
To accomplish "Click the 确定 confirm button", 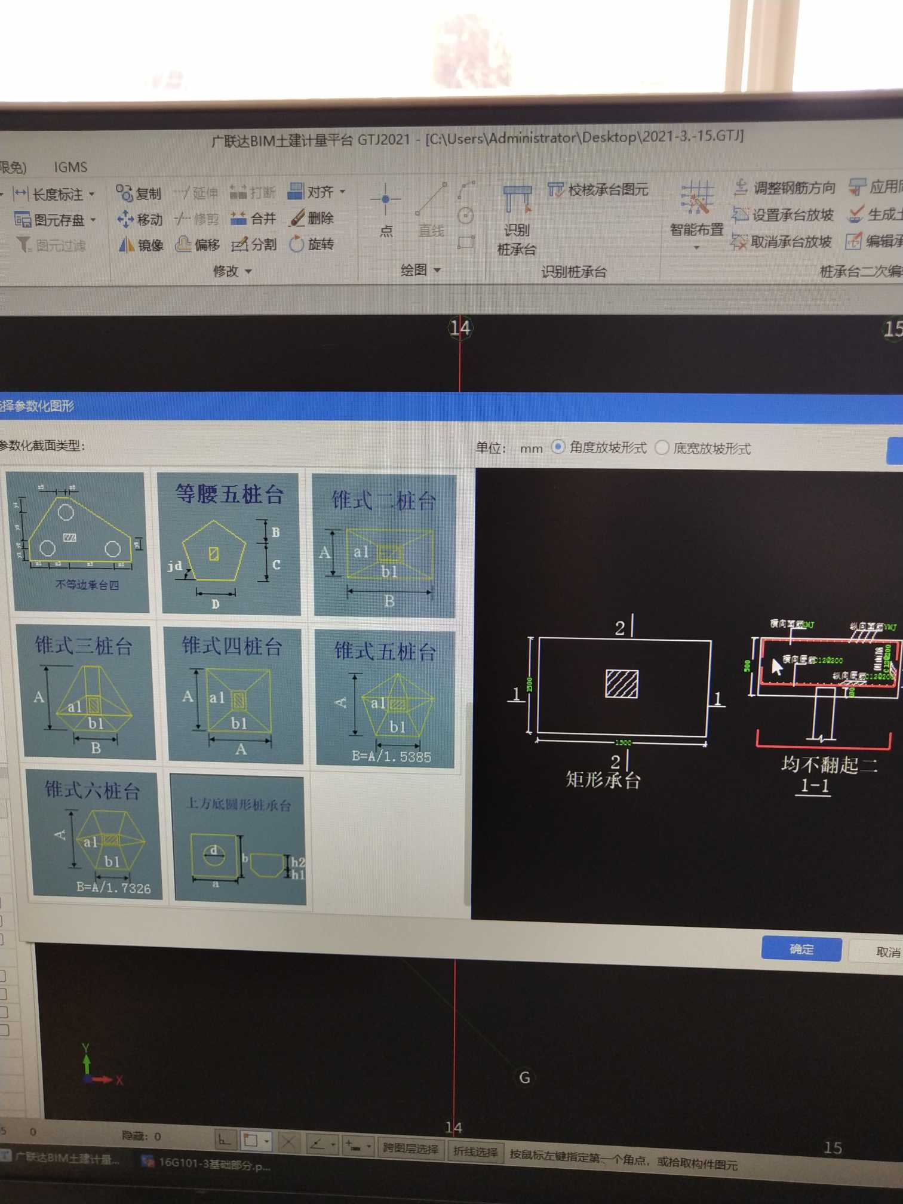I will tap(801, 949).
